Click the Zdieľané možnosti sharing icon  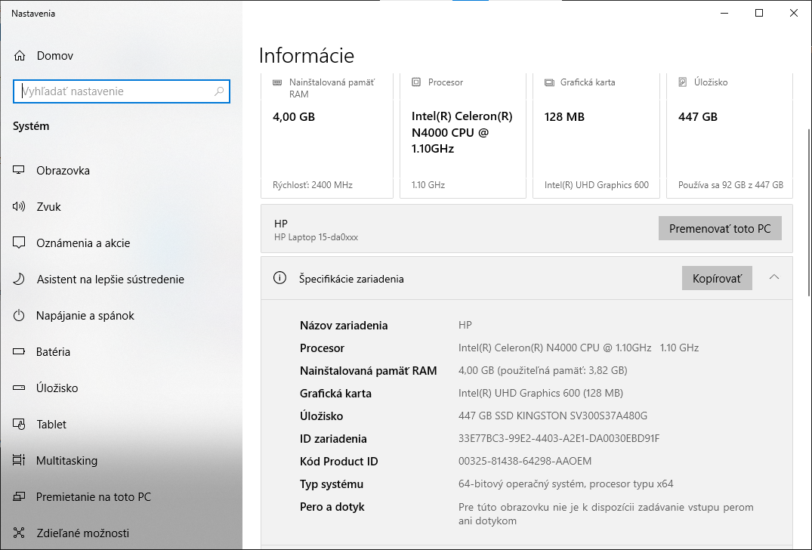pos(19,533)
